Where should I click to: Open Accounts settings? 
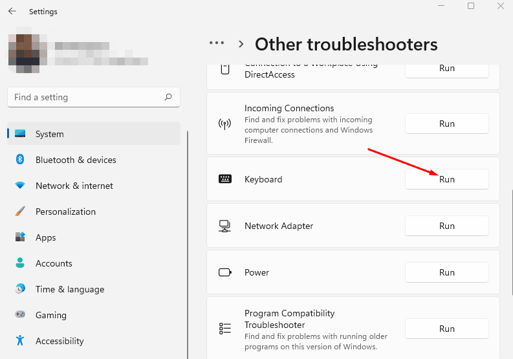(94, 263)
